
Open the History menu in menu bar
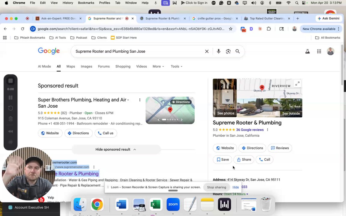68,3
